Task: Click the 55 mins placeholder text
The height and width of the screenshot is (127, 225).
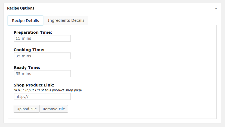Action: tap(23, 74)
